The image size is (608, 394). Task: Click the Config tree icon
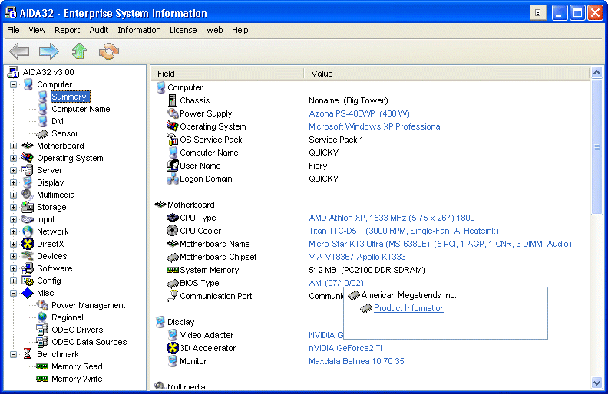(x=28, y=281)
